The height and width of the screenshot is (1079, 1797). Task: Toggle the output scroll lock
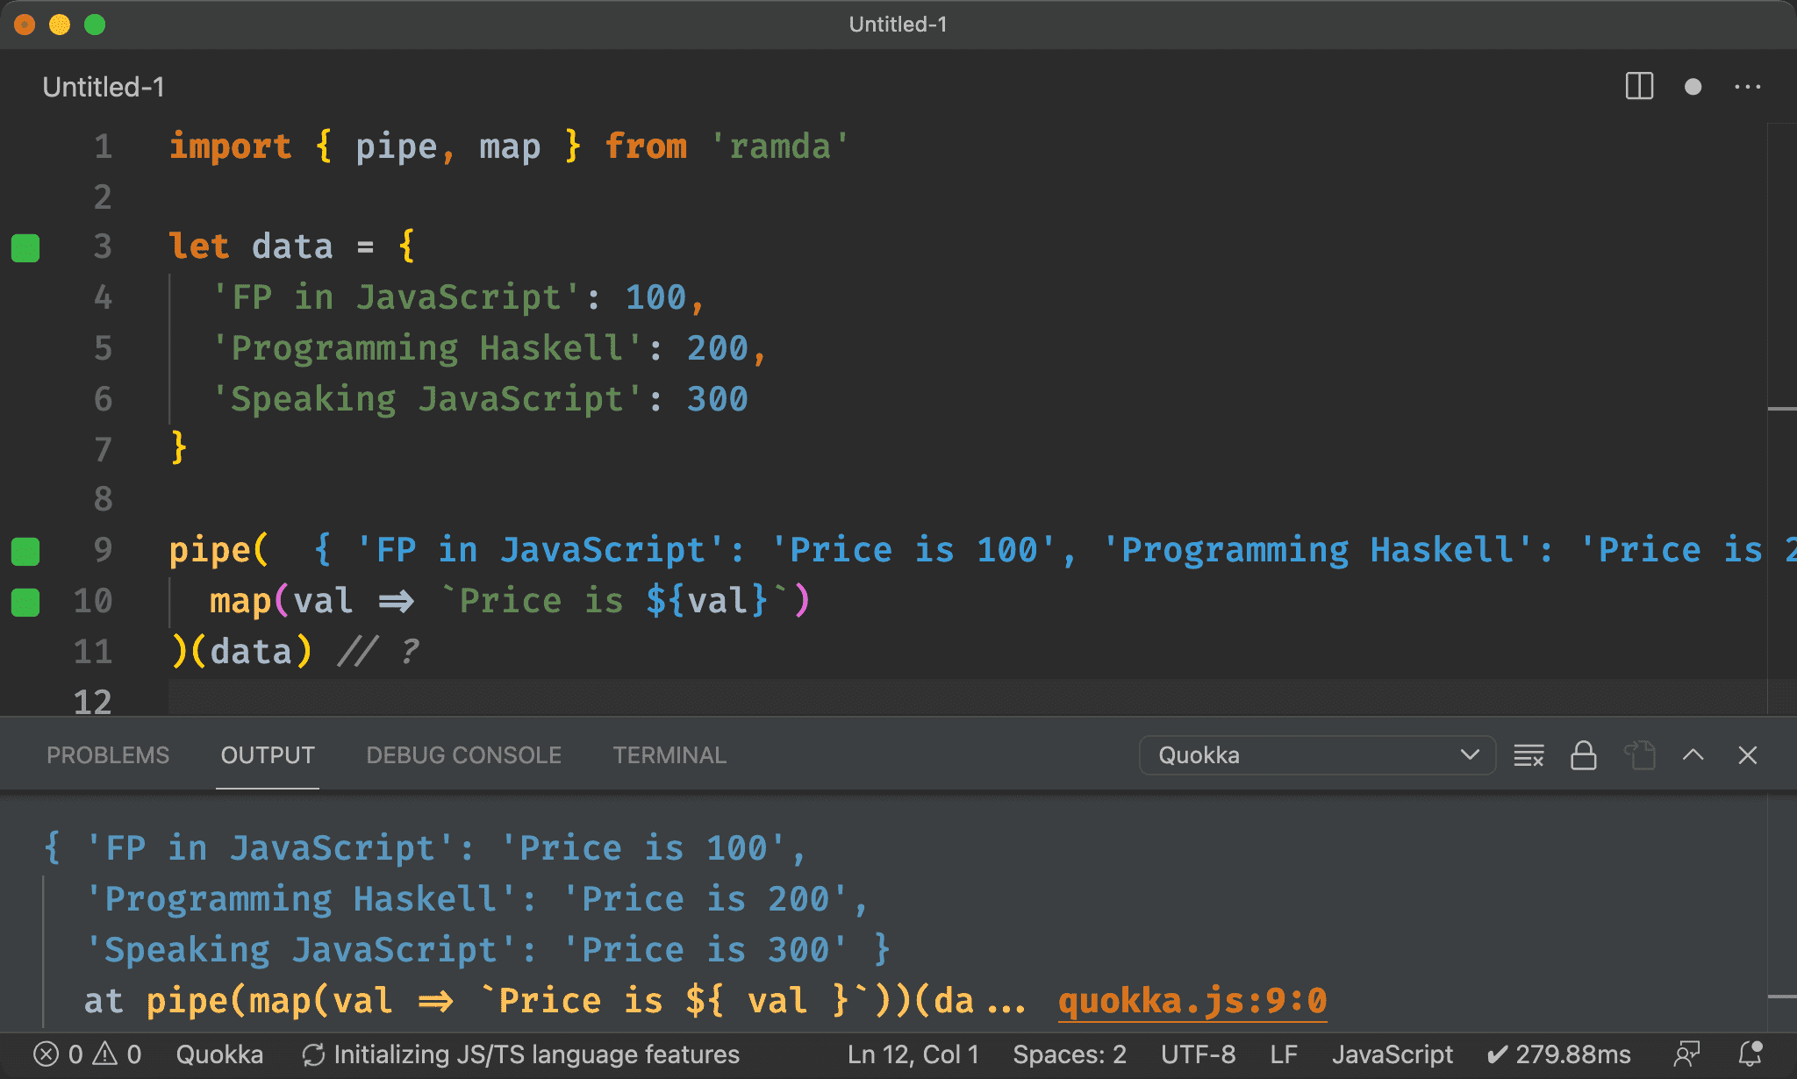[x=1583, y=755]
